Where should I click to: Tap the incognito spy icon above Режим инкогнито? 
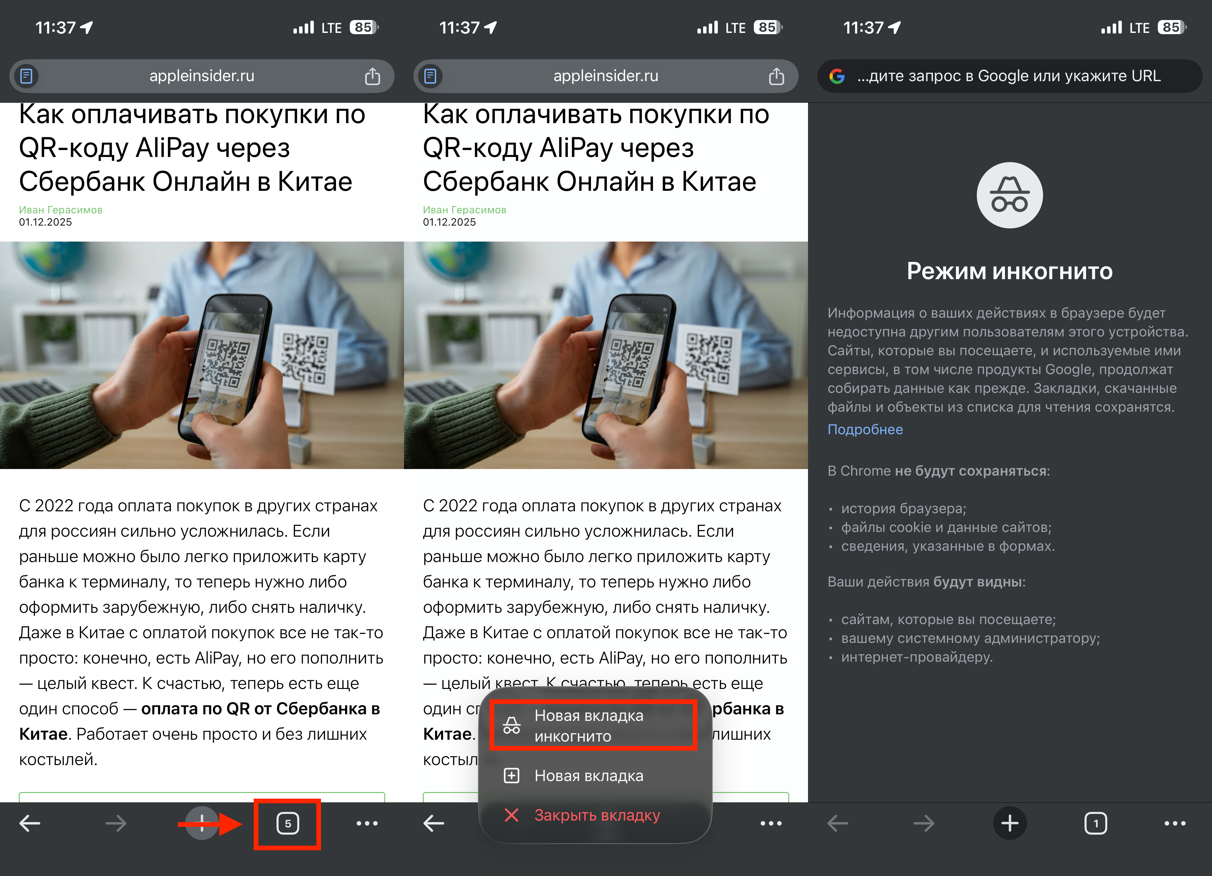[x=1009, y=196]
